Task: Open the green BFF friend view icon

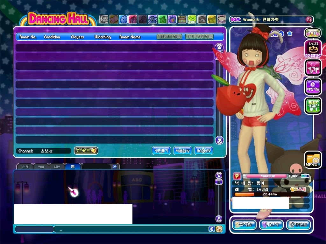Action: (x=313, y=106)
